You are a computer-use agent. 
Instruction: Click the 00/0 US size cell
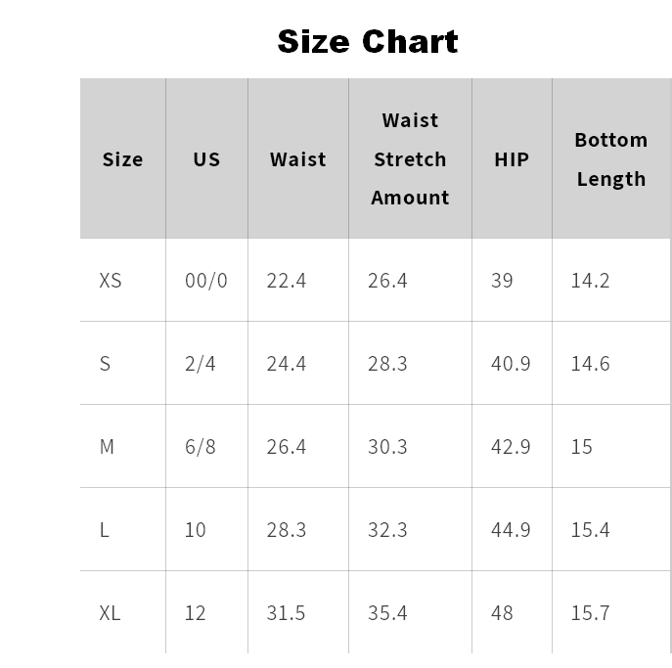206,281
